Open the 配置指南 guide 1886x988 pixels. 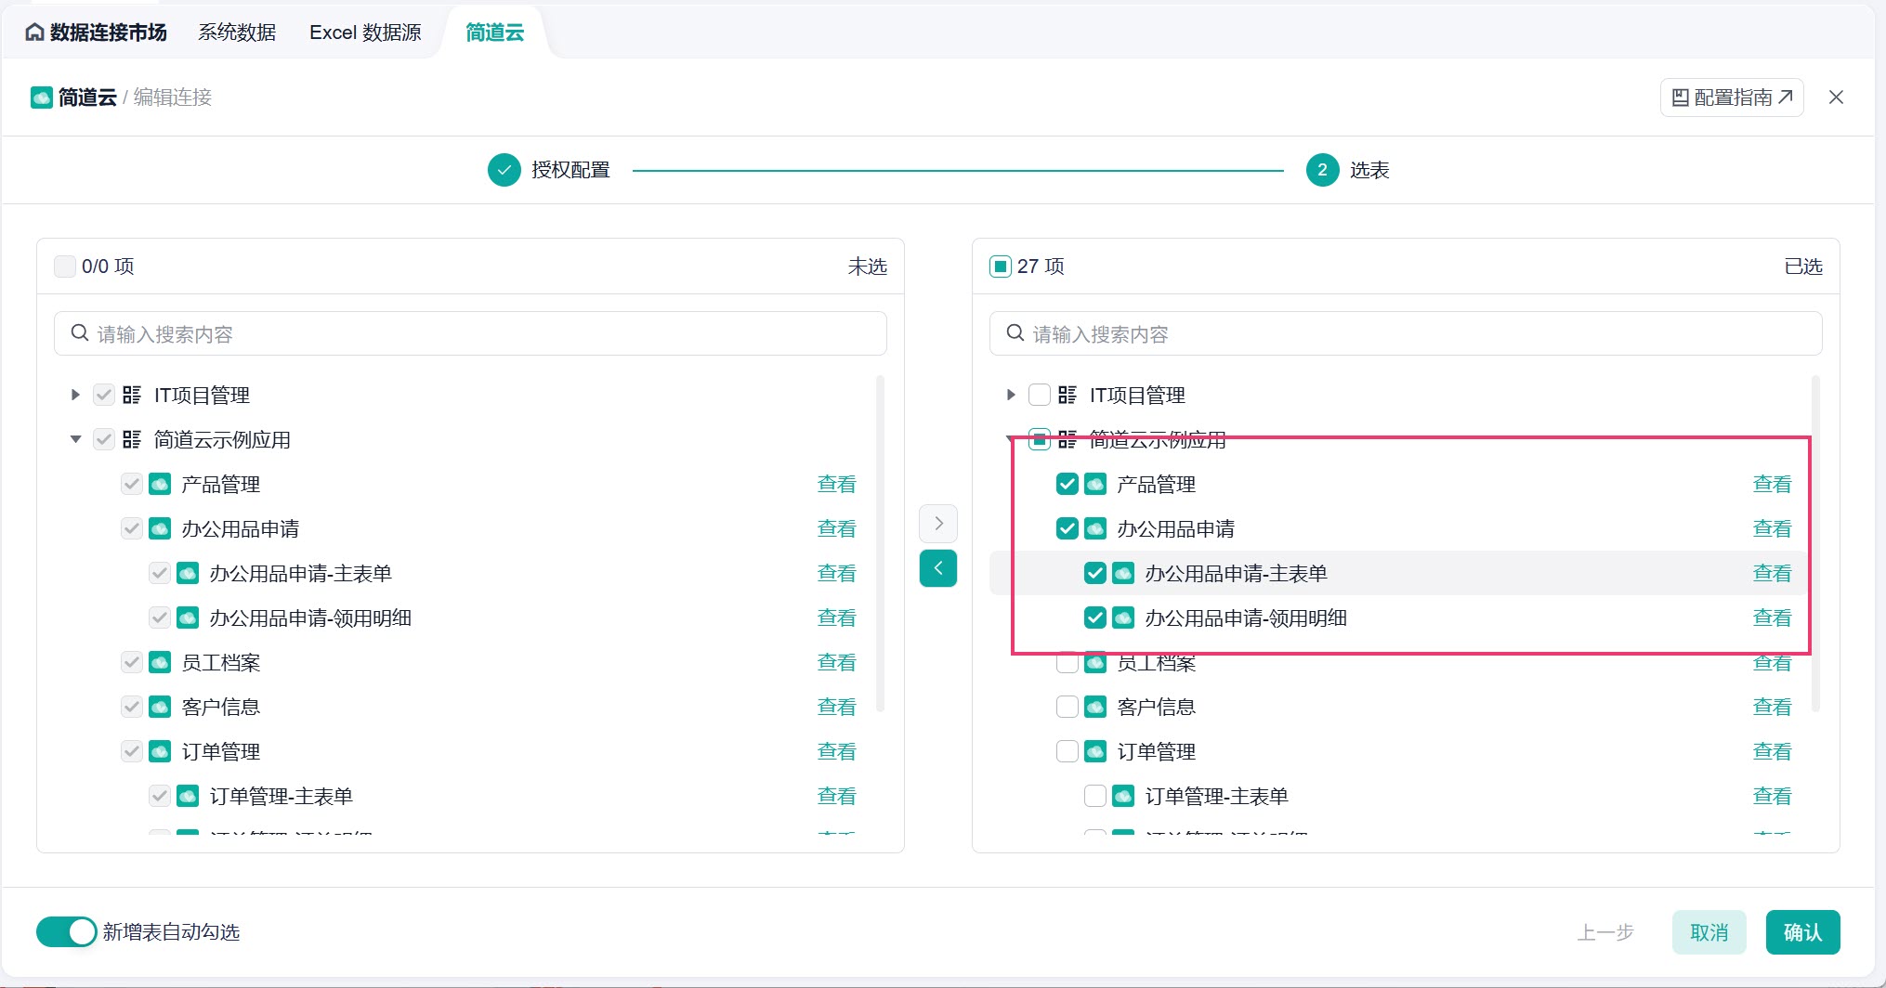[1732, 97]
